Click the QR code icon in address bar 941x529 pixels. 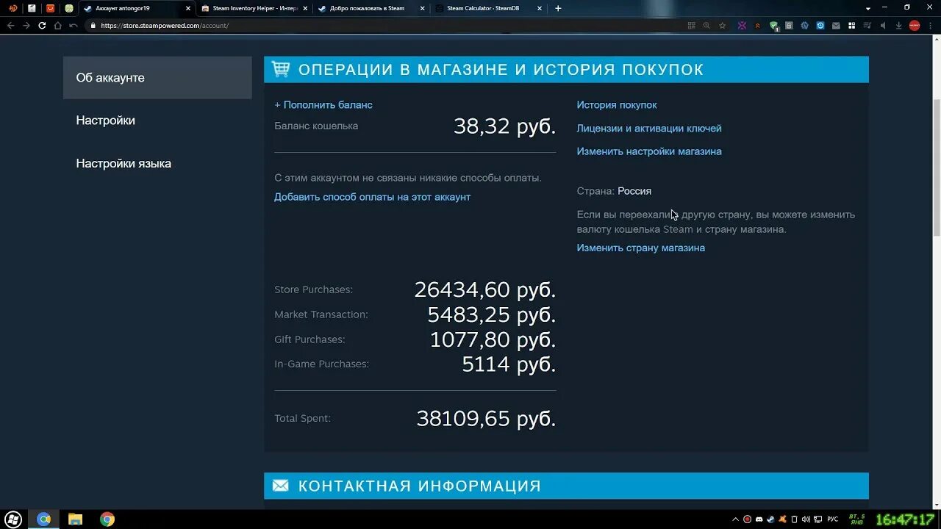[691, 25]
